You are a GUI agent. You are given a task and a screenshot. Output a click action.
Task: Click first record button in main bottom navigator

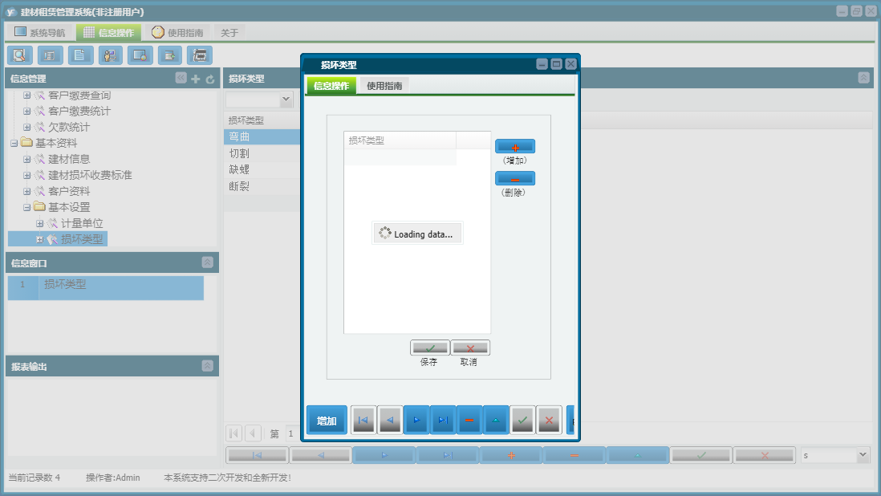point(258,455)
